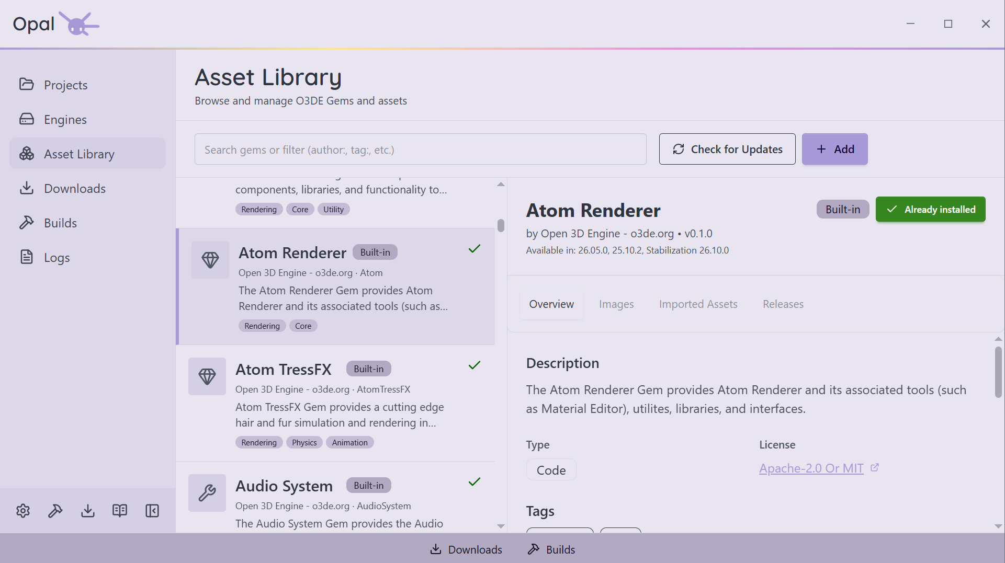Click the Animation tag on Atom TressFX

[x=349, y=442]
